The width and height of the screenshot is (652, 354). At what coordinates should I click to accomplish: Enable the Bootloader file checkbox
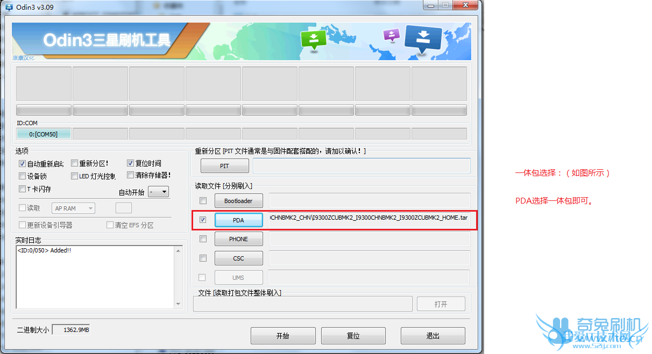203,201
